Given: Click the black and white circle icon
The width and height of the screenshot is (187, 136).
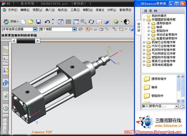Looking at the screenshot, I should (x=126, y=22).
